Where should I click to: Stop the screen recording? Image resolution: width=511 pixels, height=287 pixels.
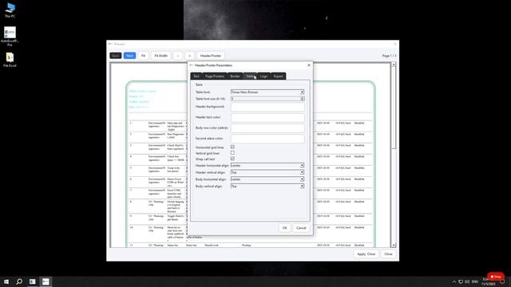(496, 277)
